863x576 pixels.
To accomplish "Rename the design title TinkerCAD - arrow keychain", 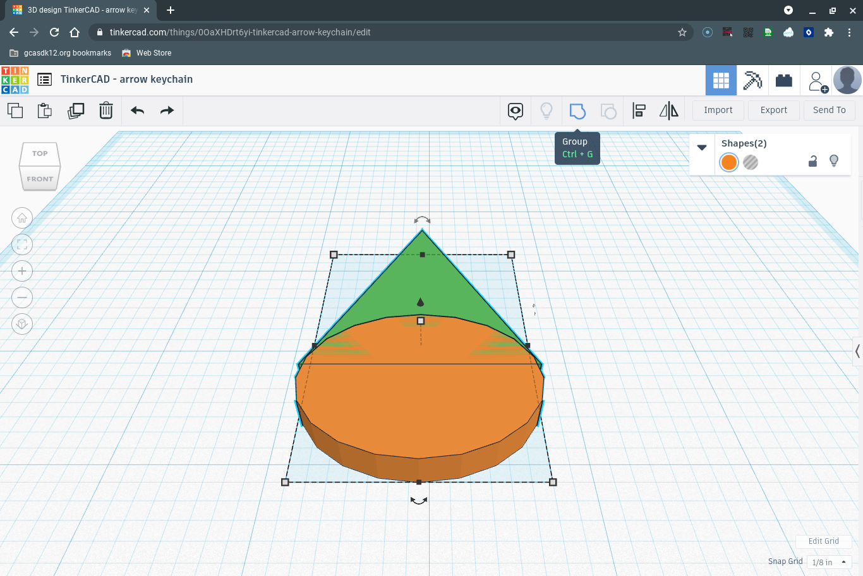I will (x=126, y=80).
